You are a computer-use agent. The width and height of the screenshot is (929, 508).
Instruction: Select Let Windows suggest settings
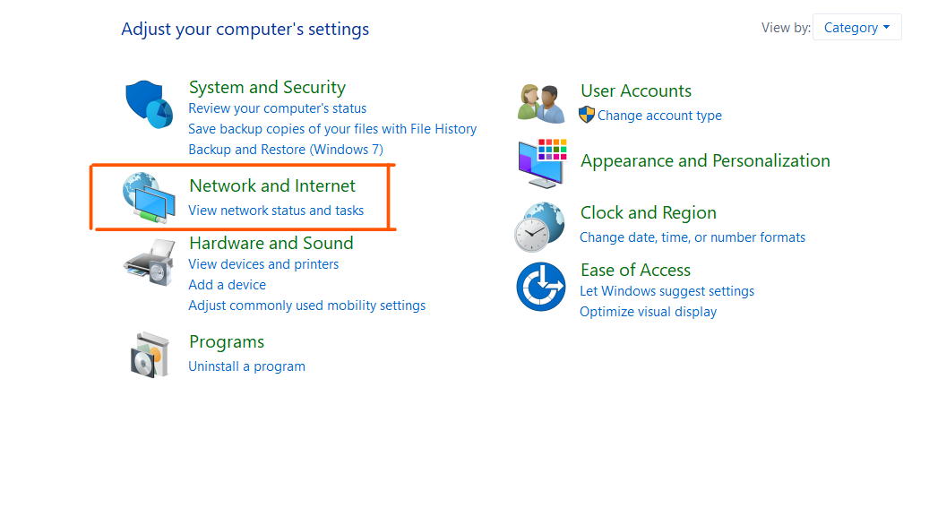pos(667,291)
